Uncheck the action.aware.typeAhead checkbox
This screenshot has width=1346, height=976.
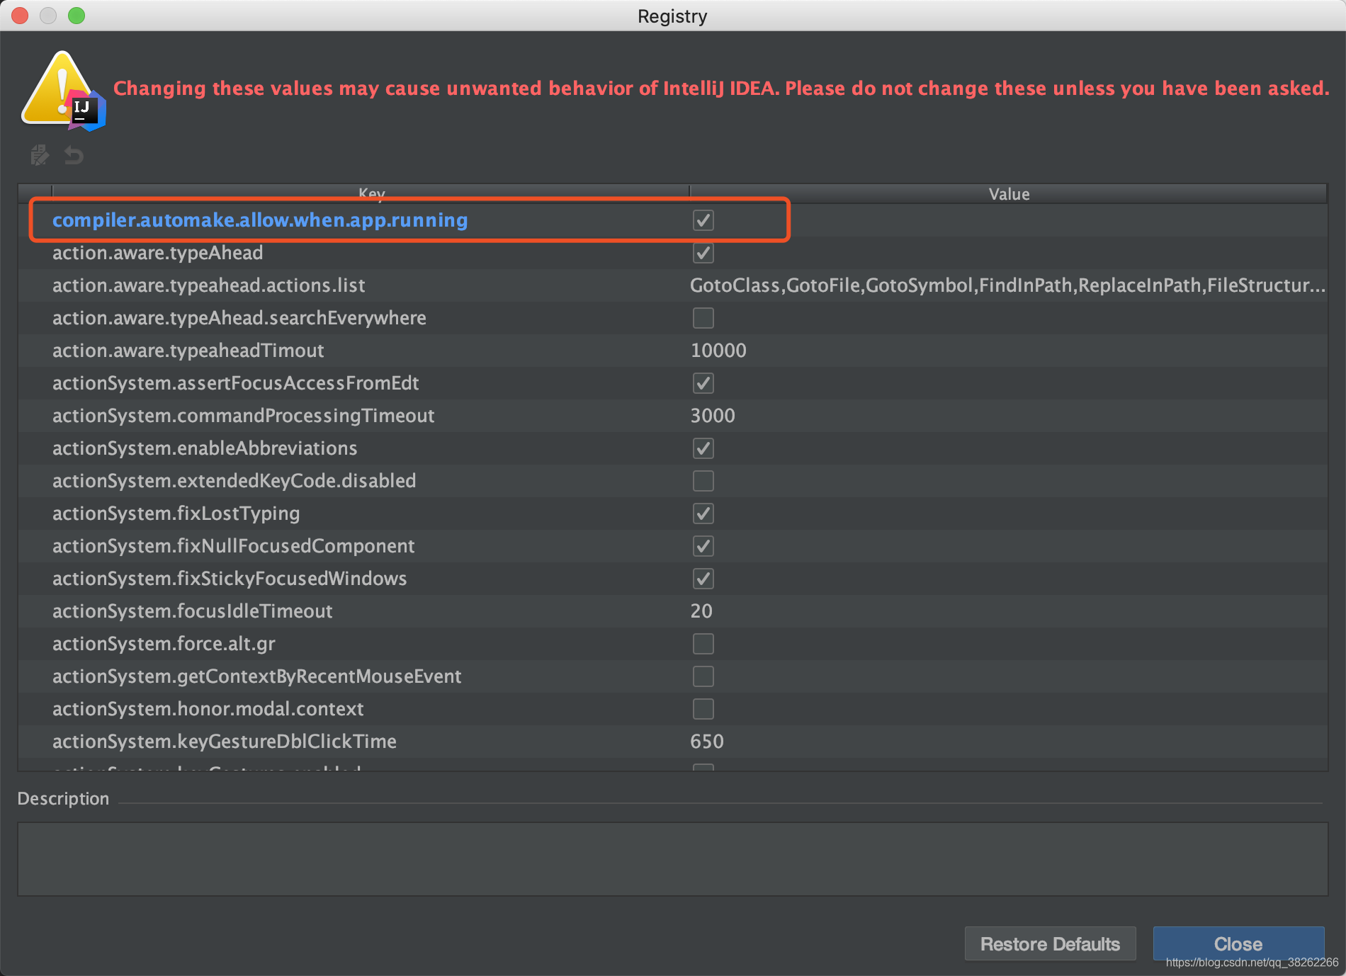tap(703, 253)
